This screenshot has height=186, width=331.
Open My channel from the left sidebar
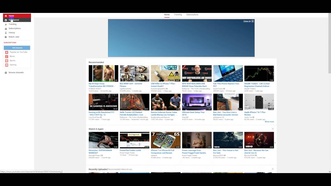click(17, 20)
